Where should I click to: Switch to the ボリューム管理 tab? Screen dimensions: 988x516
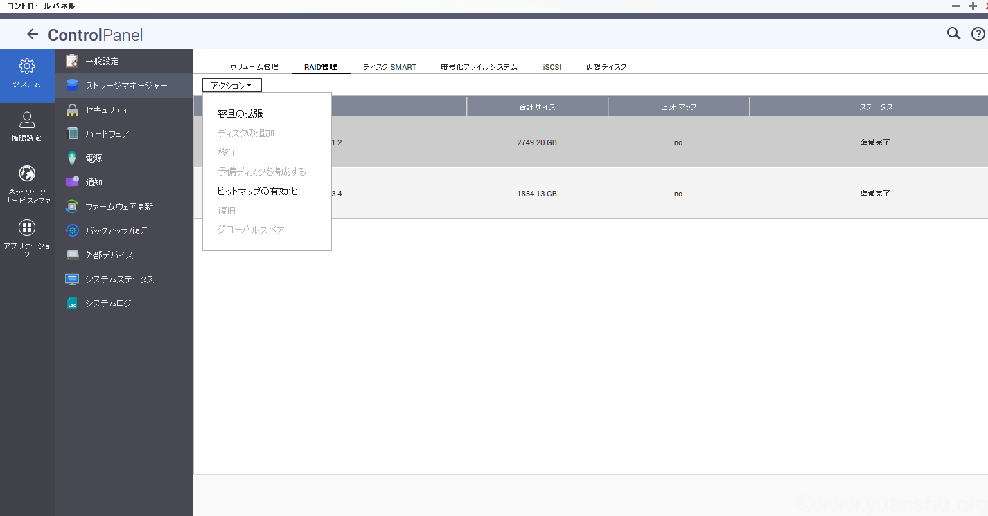pos(254,67)
